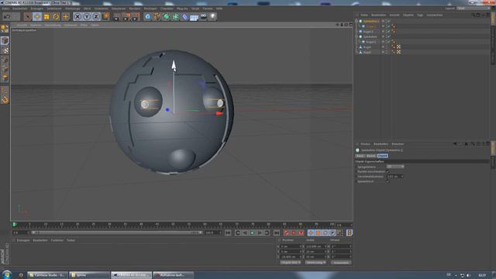The width and height of the screenshot is (496, 279).
Task: Toggle Punkte verschmelzen checkbox
Action: click(387, 171)
